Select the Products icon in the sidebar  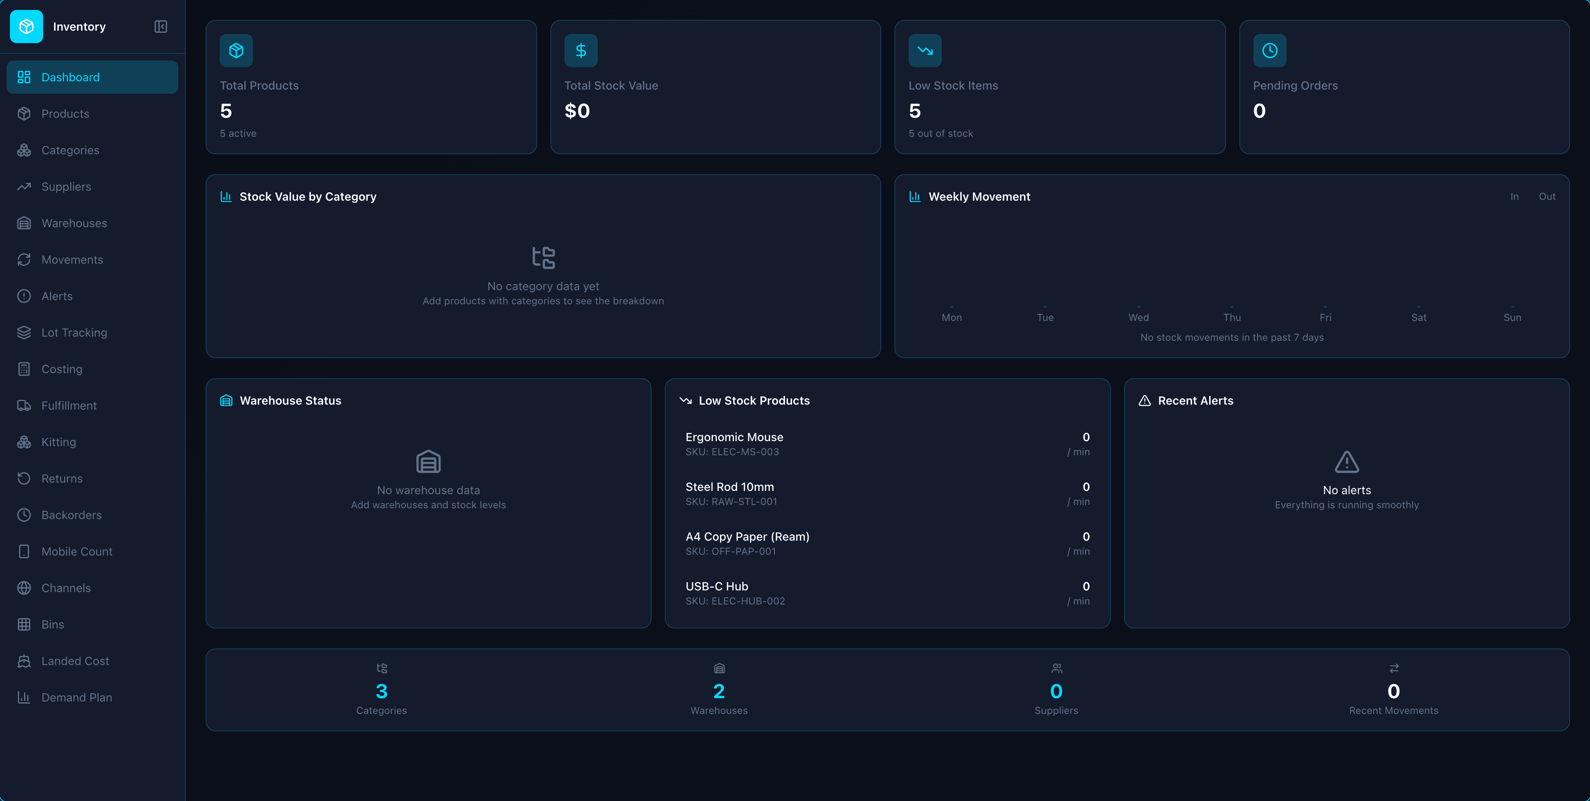pyautogui.click(x=24, y=114)
